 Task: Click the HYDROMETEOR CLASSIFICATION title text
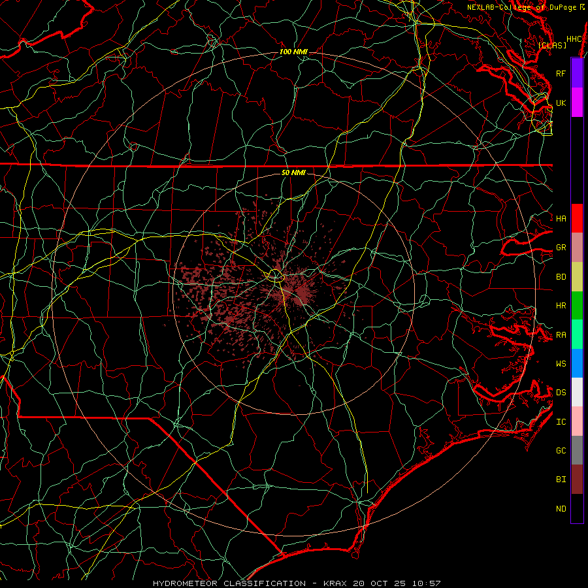click(229, 583)
